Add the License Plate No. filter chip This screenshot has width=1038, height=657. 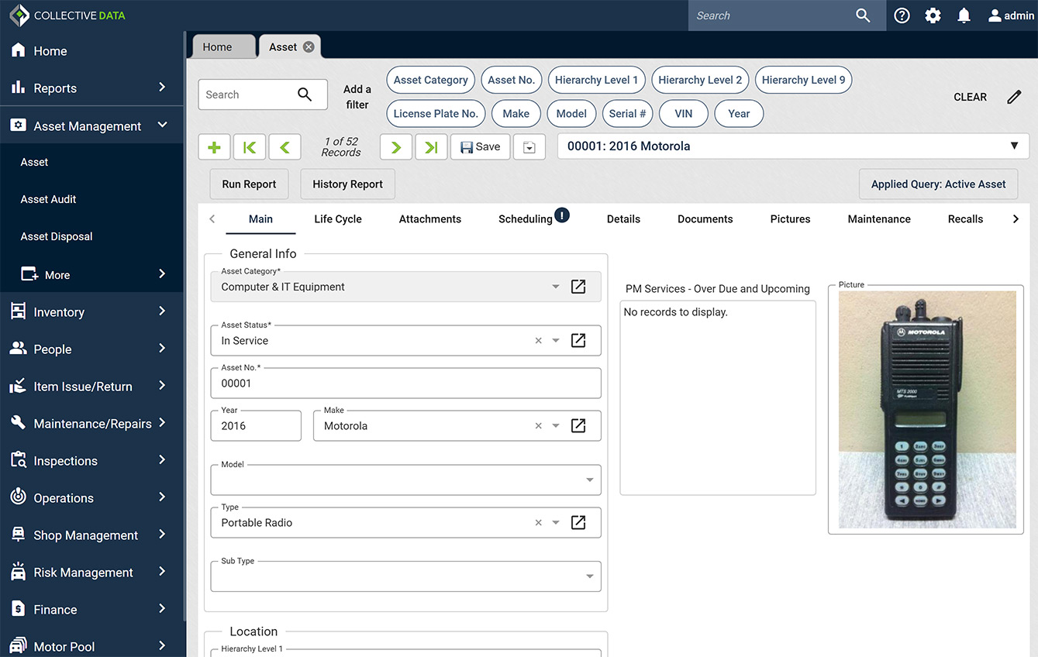point(435,113)
